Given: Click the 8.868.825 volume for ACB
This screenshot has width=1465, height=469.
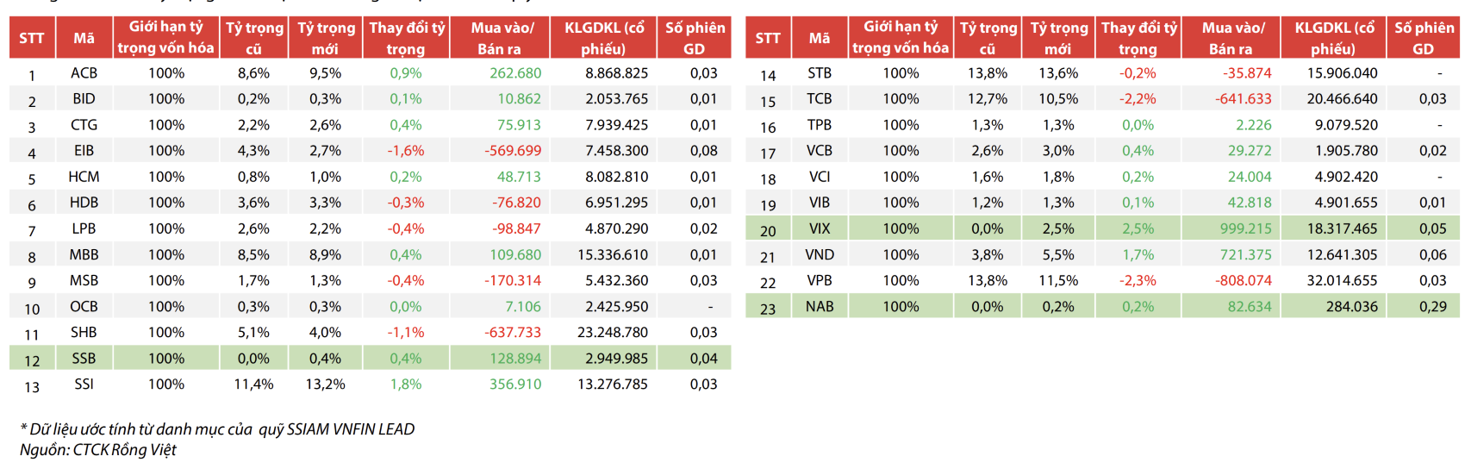Looking at the screenshot, I should (617, 73).
